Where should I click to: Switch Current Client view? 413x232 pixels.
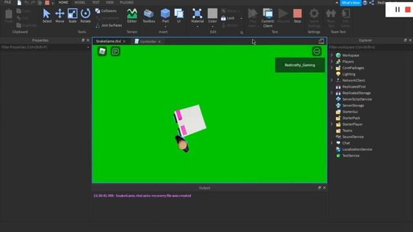click(268, 17)
